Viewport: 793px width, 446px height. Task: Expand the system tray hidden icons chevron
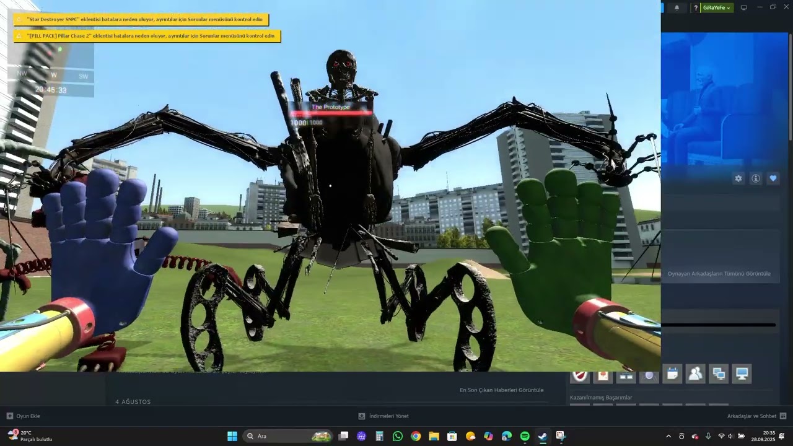point(668,436)
